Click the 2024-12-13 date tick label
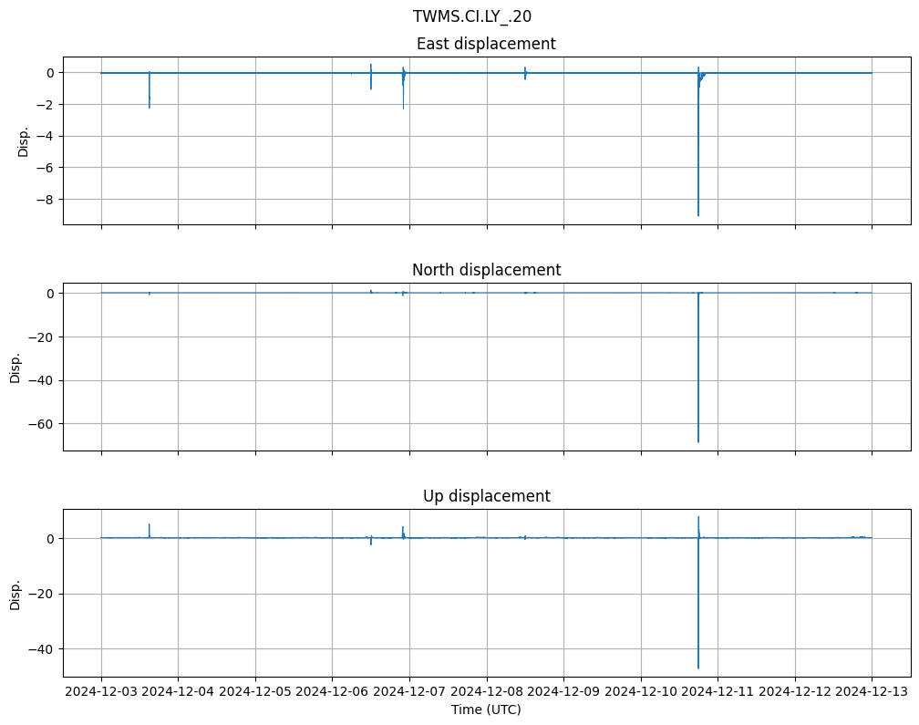 (872, 691)
